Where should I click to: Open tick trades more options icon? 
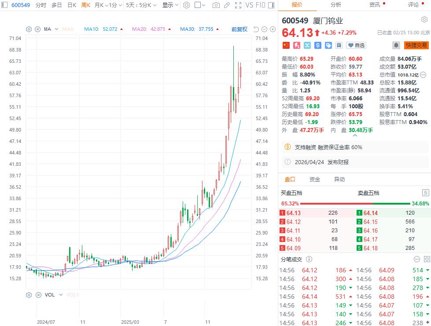click(x=417, y=259)
